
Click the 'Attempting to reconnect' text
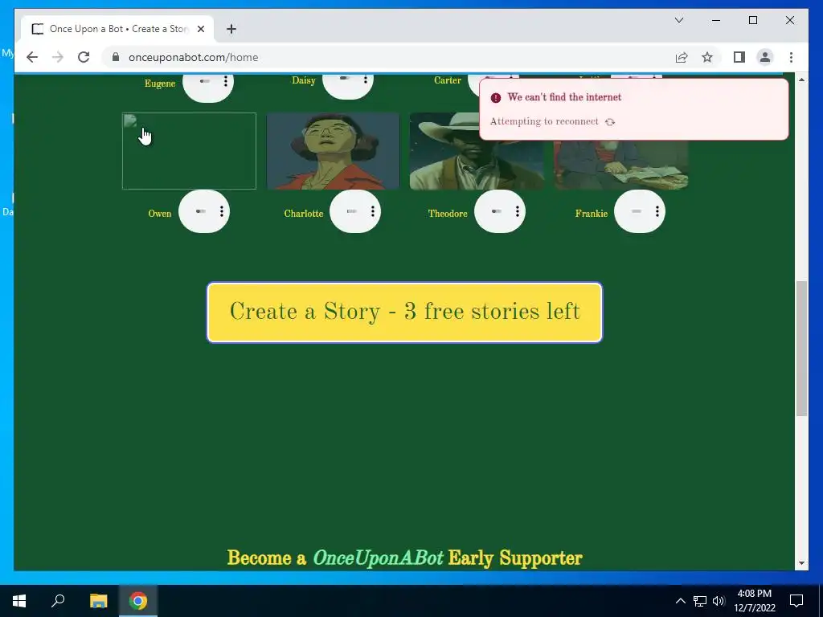coord(544,121)
